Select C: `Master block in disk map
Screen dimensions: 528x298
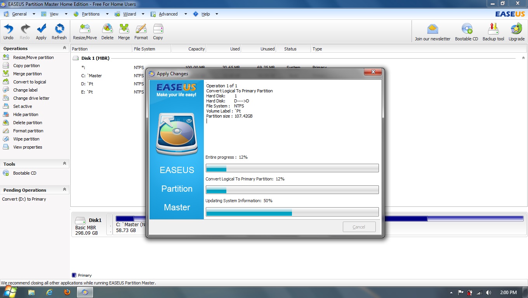[130, 224]
